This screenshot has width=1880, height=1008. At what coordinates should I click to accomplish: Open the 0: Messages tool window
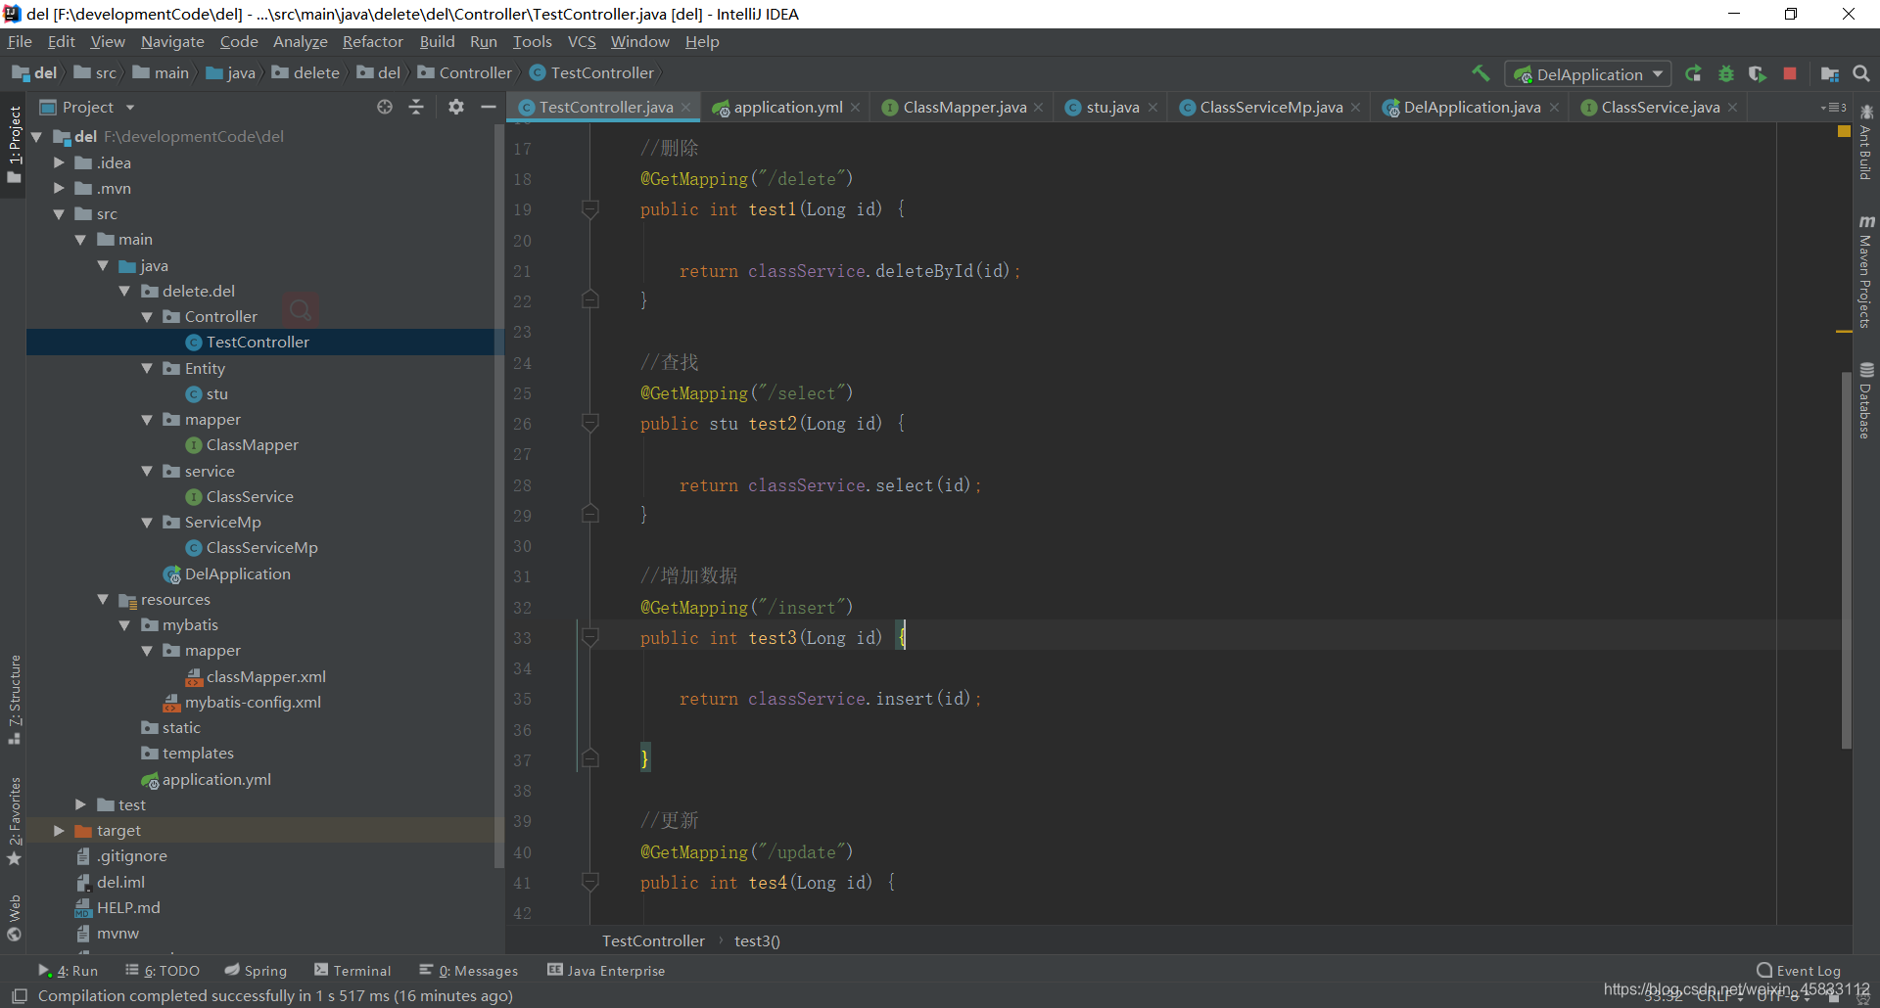[469, 971]
